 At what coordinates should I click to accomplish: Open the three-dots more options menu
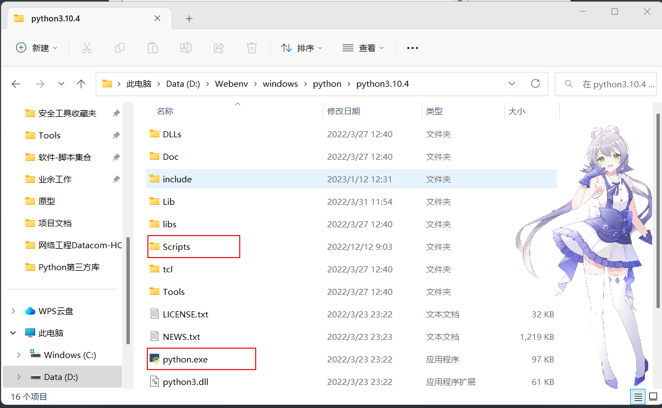[x=412, y=48]
